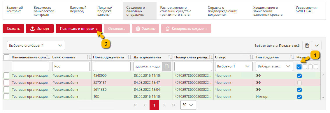Click the Отклонить button

(117, 28)
